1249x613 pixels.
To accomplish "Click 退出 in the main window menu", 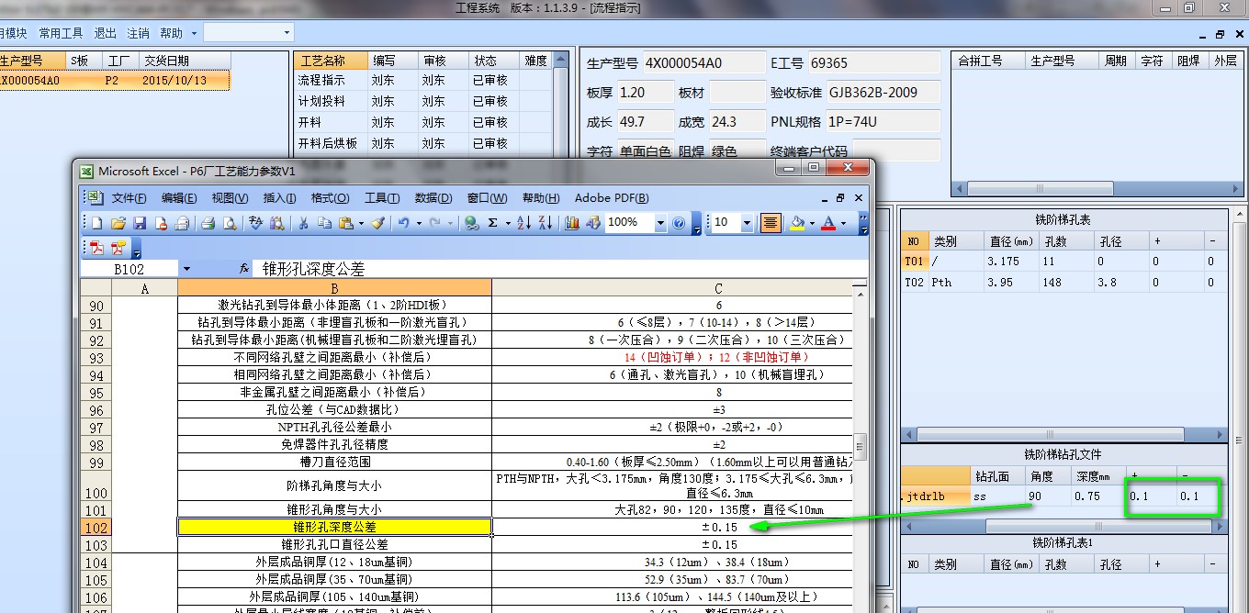I will point(106,33).
